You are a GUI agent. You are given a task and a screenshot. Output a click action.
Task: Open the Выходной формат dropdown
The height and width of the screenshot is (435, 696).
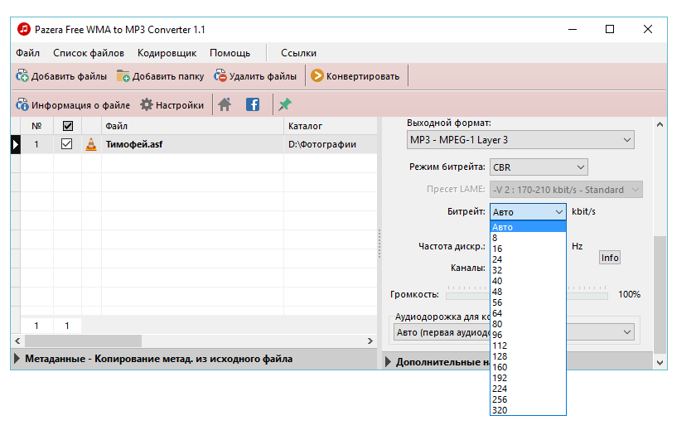pos(520,140)
